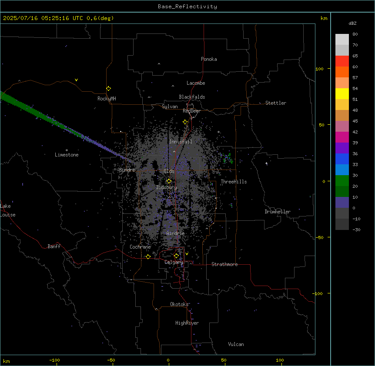This screenshot has width=375, height=366.
Task: Click the Strathmore town label
Action: click(224, 264)
